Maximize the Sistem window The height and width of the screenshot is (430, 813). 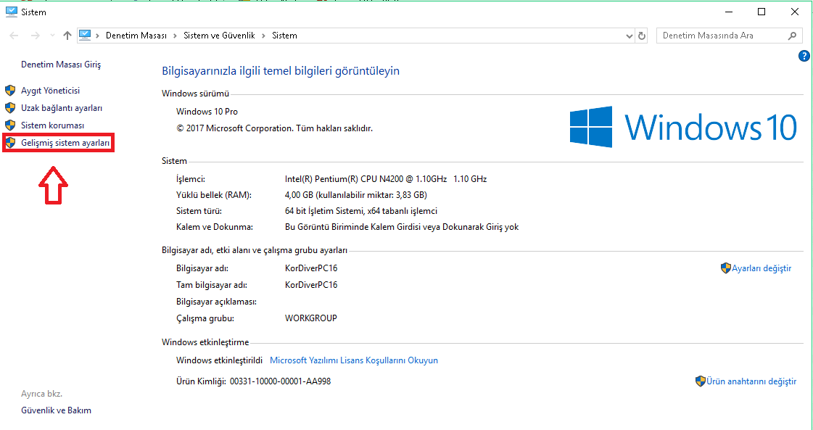click(x=762, y=12)
